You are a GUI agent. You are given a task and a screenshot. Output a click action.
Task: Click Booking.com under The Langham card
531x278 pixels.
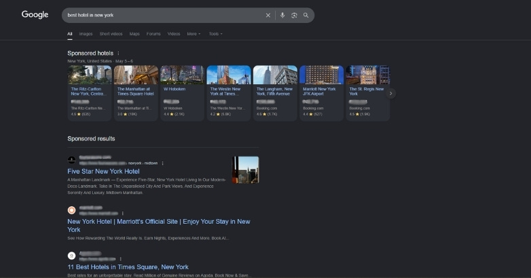click(266, 108)
